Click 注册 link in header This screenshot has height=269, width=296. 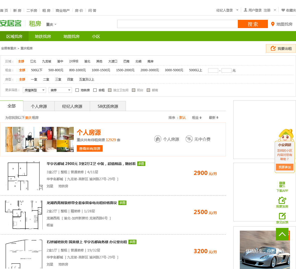pyautogui.click(x=267, y=10)
